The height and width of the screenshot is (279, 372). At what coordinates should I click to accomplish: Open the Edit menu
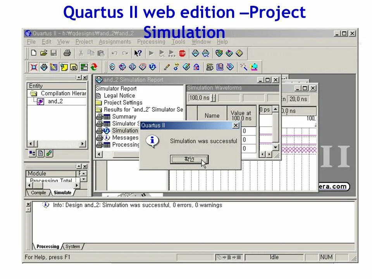click(x=46, y=42)
